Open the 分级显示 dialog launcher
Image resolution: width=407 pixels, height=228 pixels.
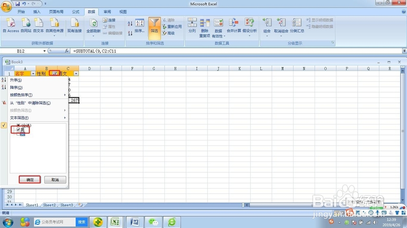click(x=333, y=43)
